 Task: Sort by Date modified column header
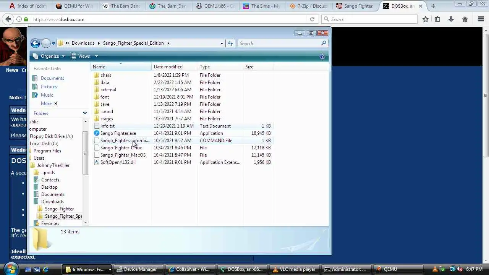click(x=174, y=67)
